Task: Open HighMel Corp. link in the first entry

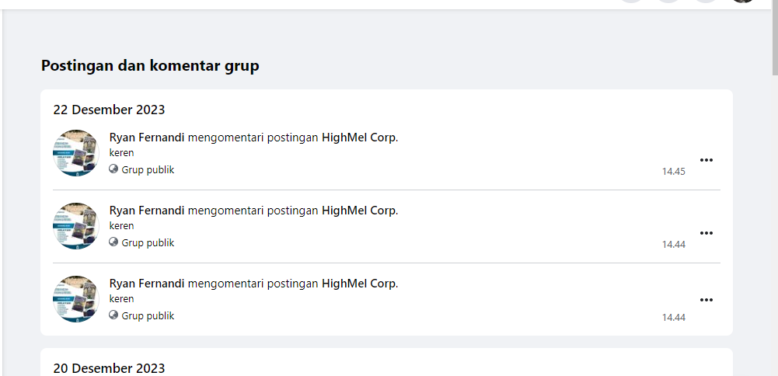Action: [359, 138]
